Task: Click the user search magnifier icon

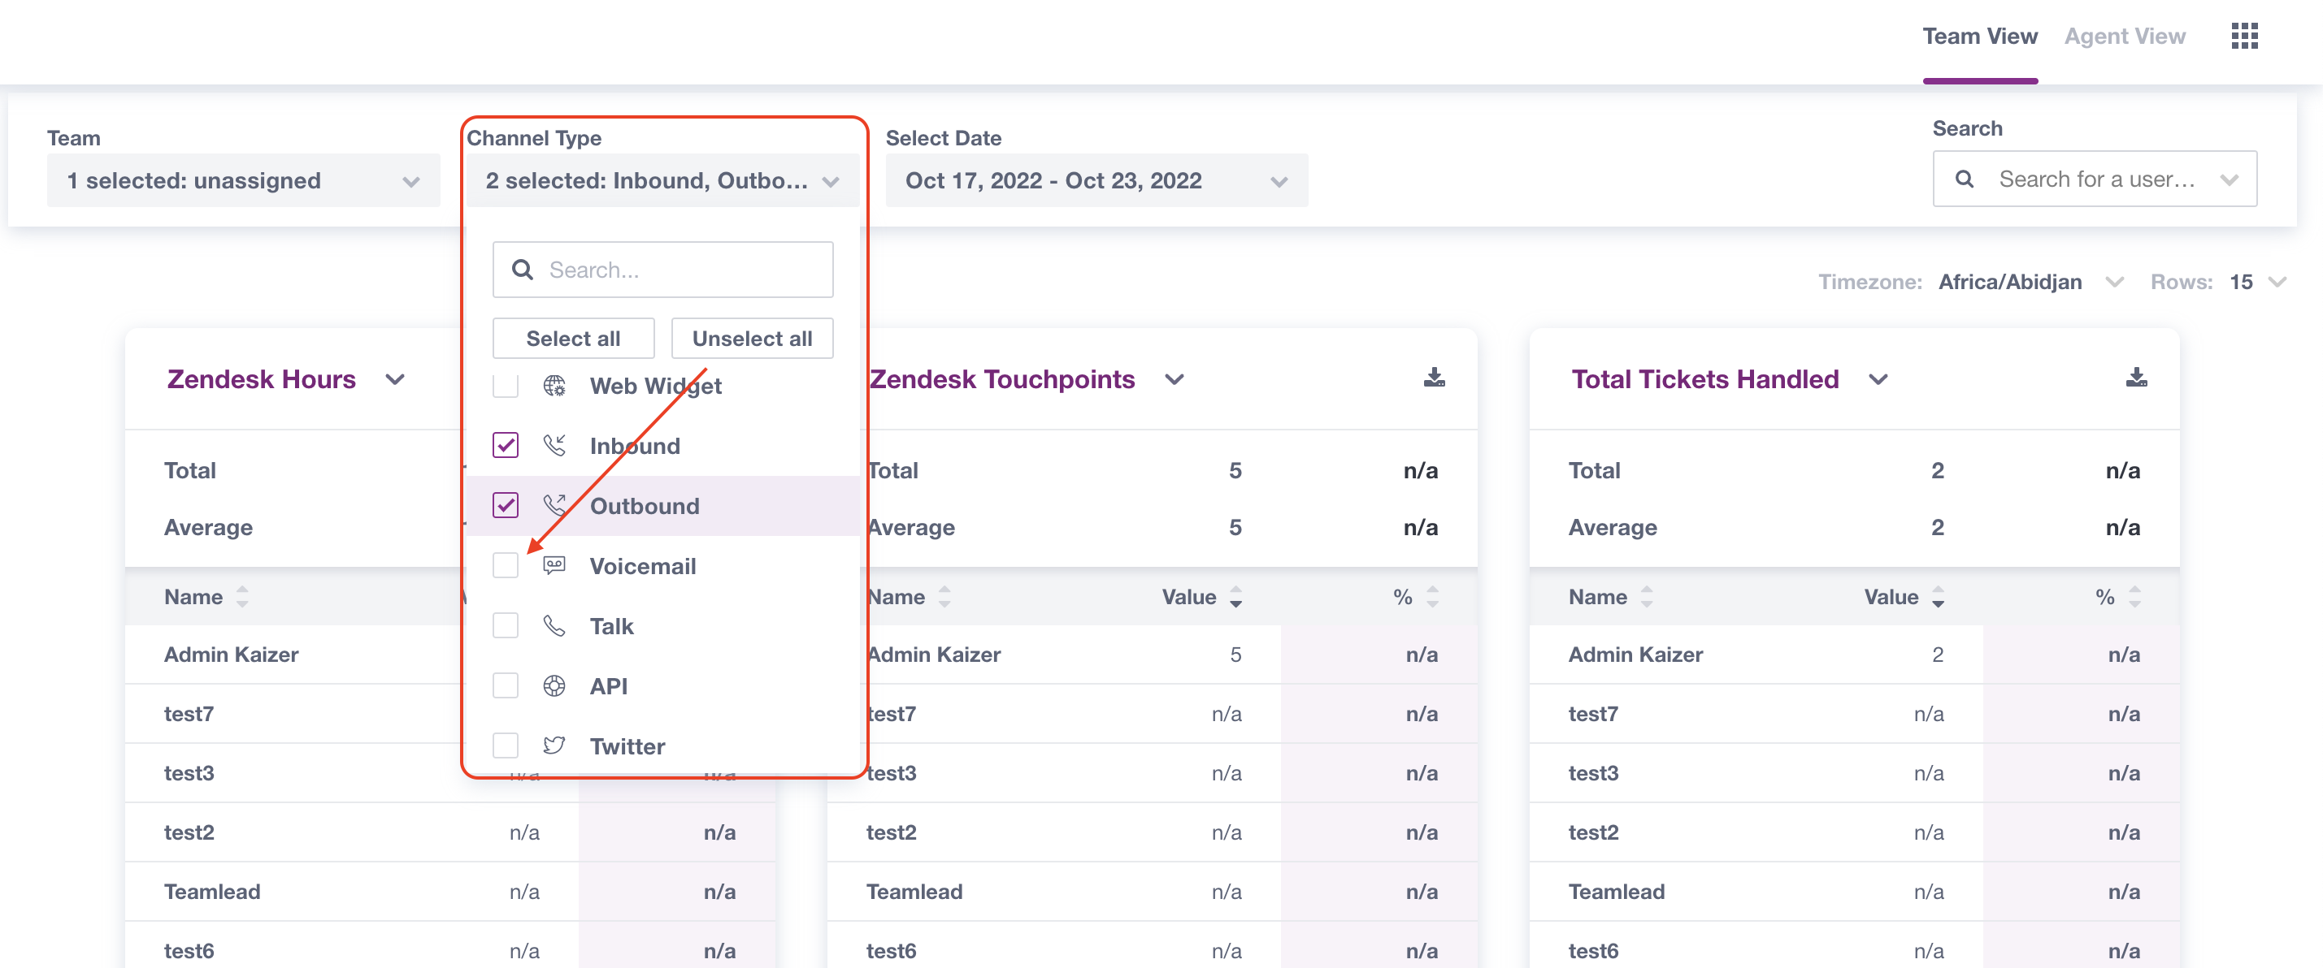Action: 1964,179
